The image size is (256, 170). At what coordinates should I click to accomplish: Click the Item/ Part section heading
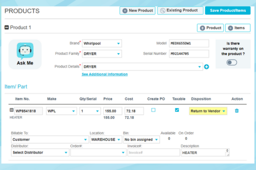tap(16, 86)
